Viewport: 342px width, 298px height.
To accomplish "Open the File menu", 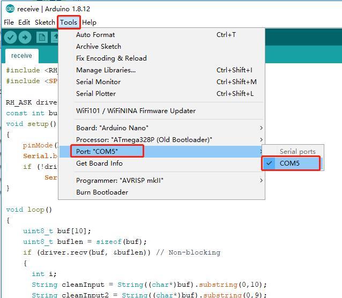I will tap(9, 23).
